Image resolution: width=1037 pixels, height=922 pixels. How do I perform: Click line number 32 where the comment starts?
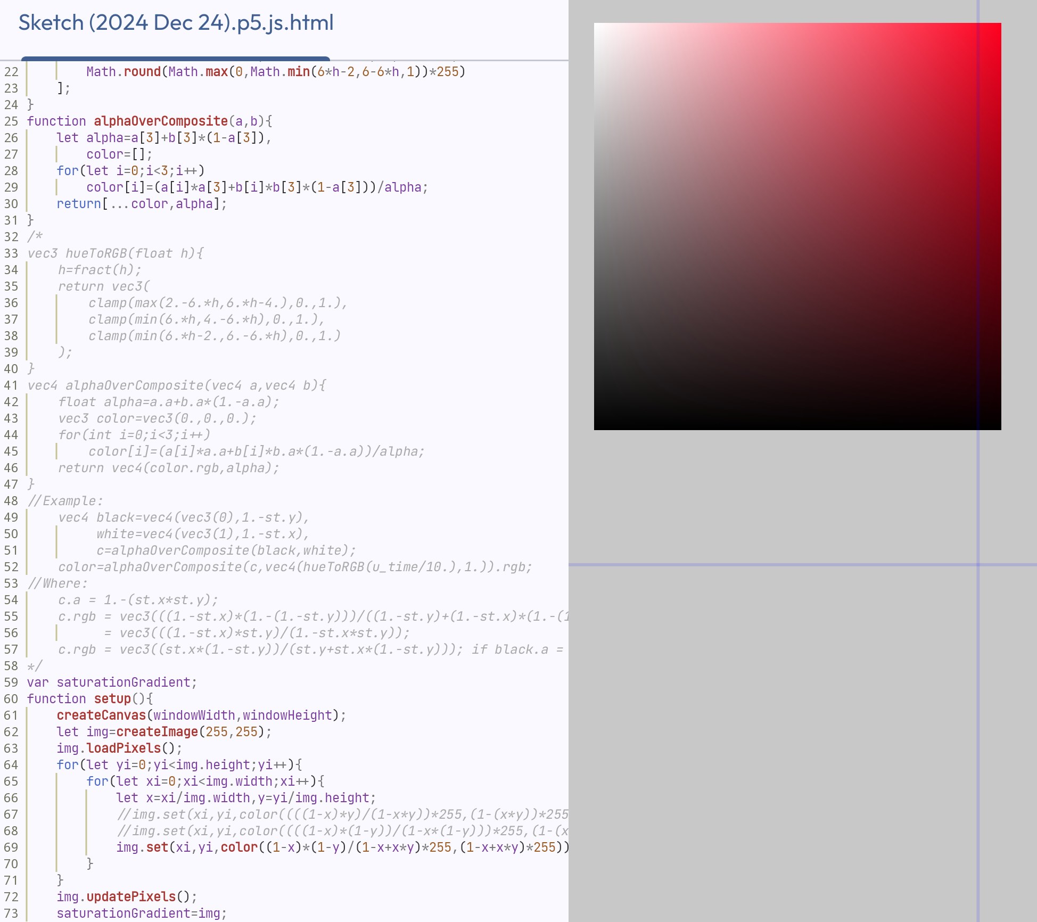pos(11,237)
